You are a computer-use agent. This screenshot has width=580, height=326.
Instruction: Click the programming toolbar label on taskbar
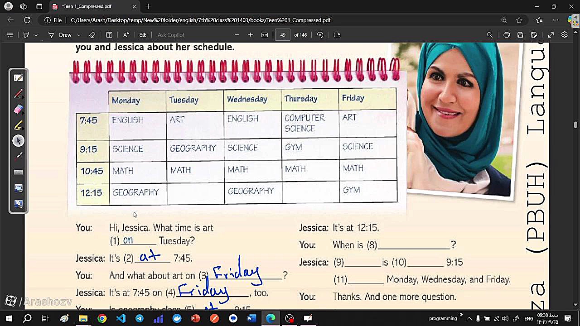click(x=443, y=318)
